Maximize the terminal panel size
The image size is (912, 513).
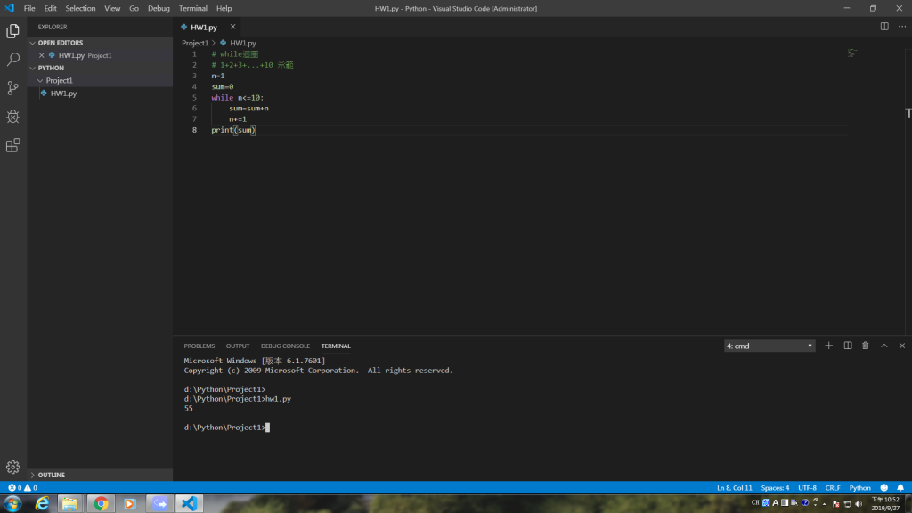pyautogui.click(x=884, y=346)
